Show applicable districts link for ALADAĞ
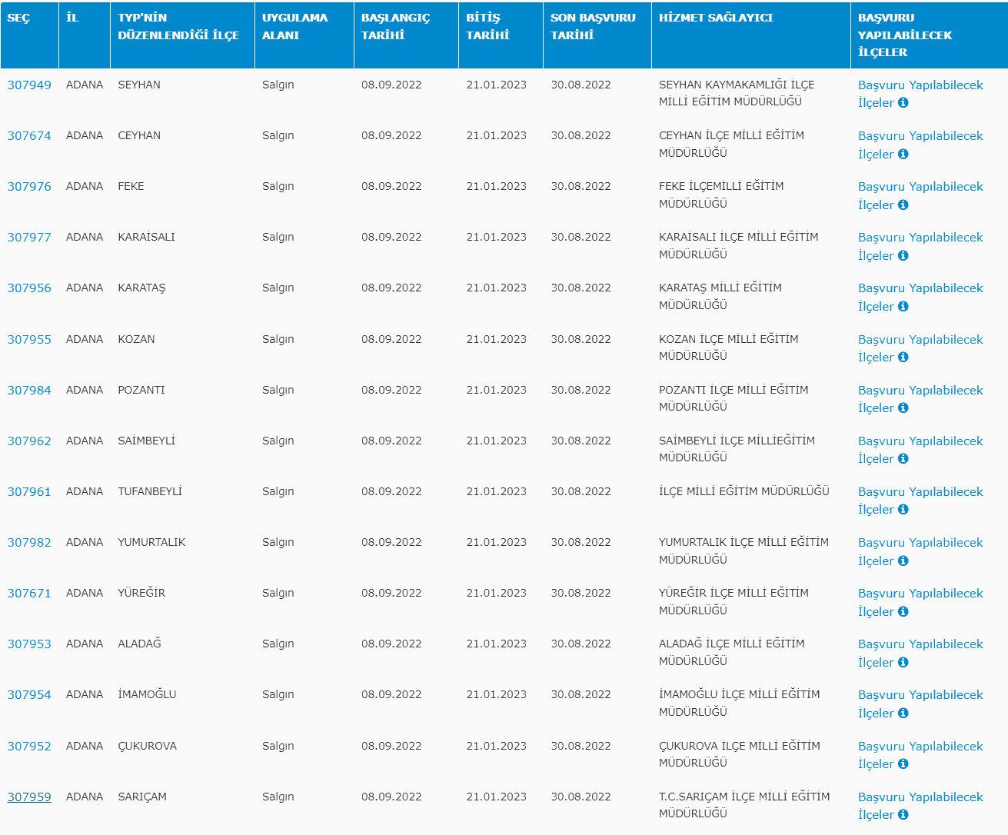Viewport: 1008px width, 835px height. (920, 644)
